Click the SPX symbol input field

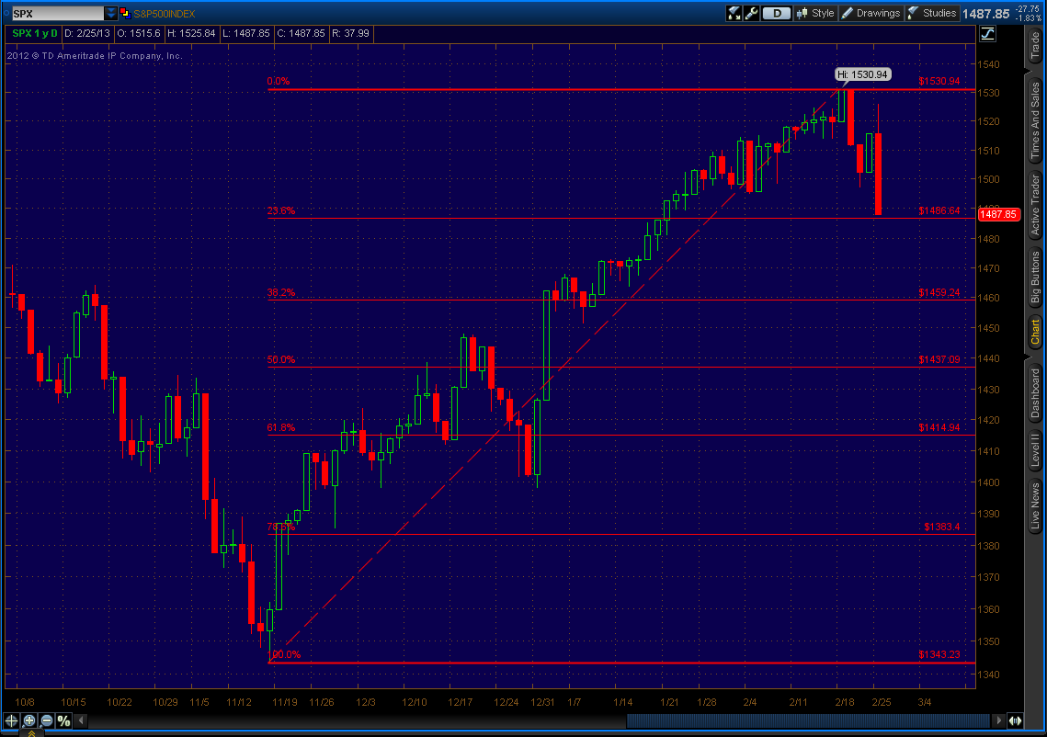click(x=57, y=14)
